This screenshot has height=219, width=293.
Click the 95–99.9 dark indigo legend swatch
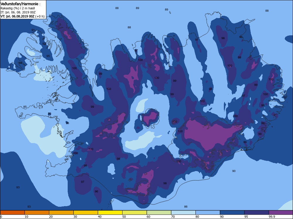click(x=257, y=213)
